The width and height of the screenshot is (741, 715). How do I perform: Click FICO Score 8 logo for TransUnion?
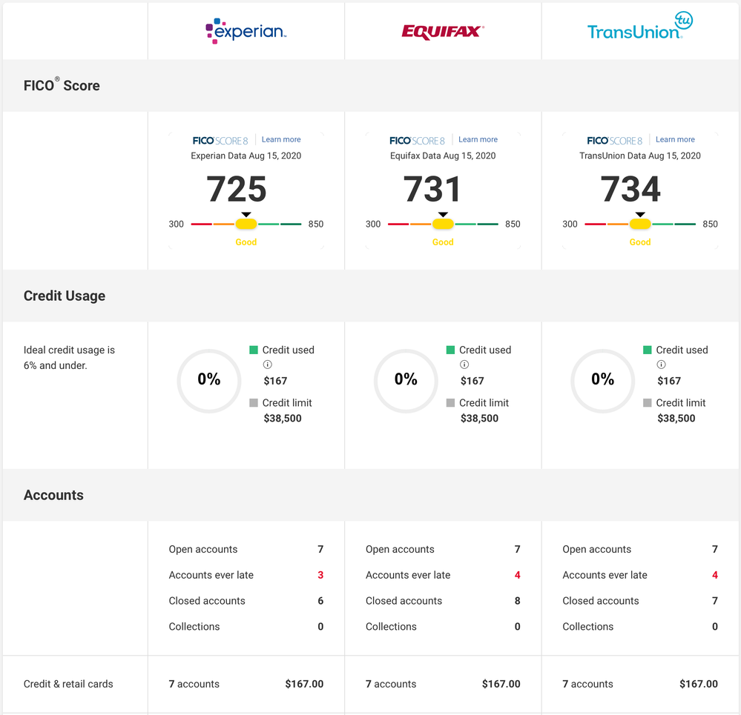coord(614,141)
